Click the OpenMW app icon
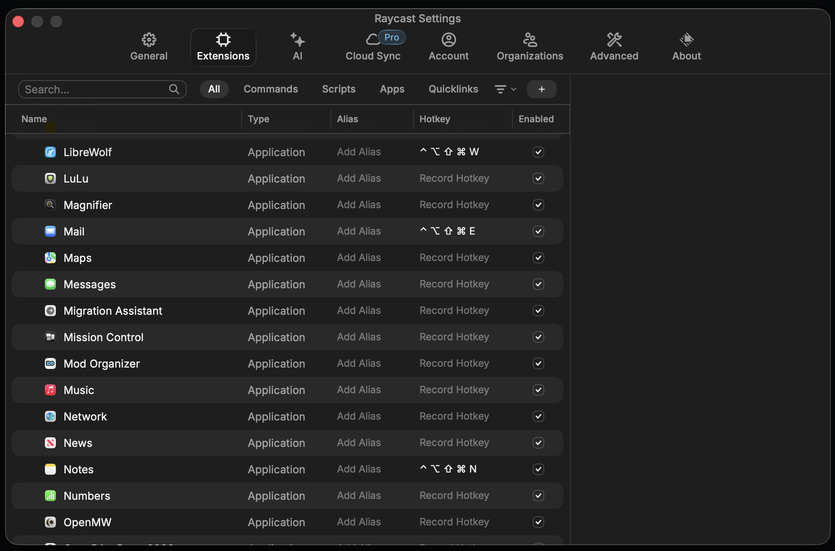This screenshot has width=835, height=551. [x=50, y=522]
